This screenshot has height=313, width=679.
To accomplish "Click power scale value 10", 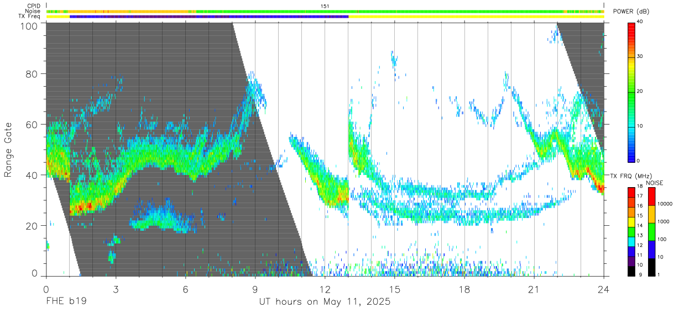I will [641, 126].
